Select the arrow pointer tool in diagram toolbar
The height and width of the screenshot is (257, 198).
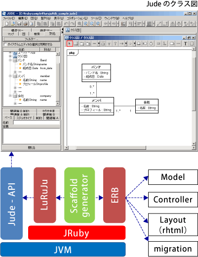click(70, 43)
